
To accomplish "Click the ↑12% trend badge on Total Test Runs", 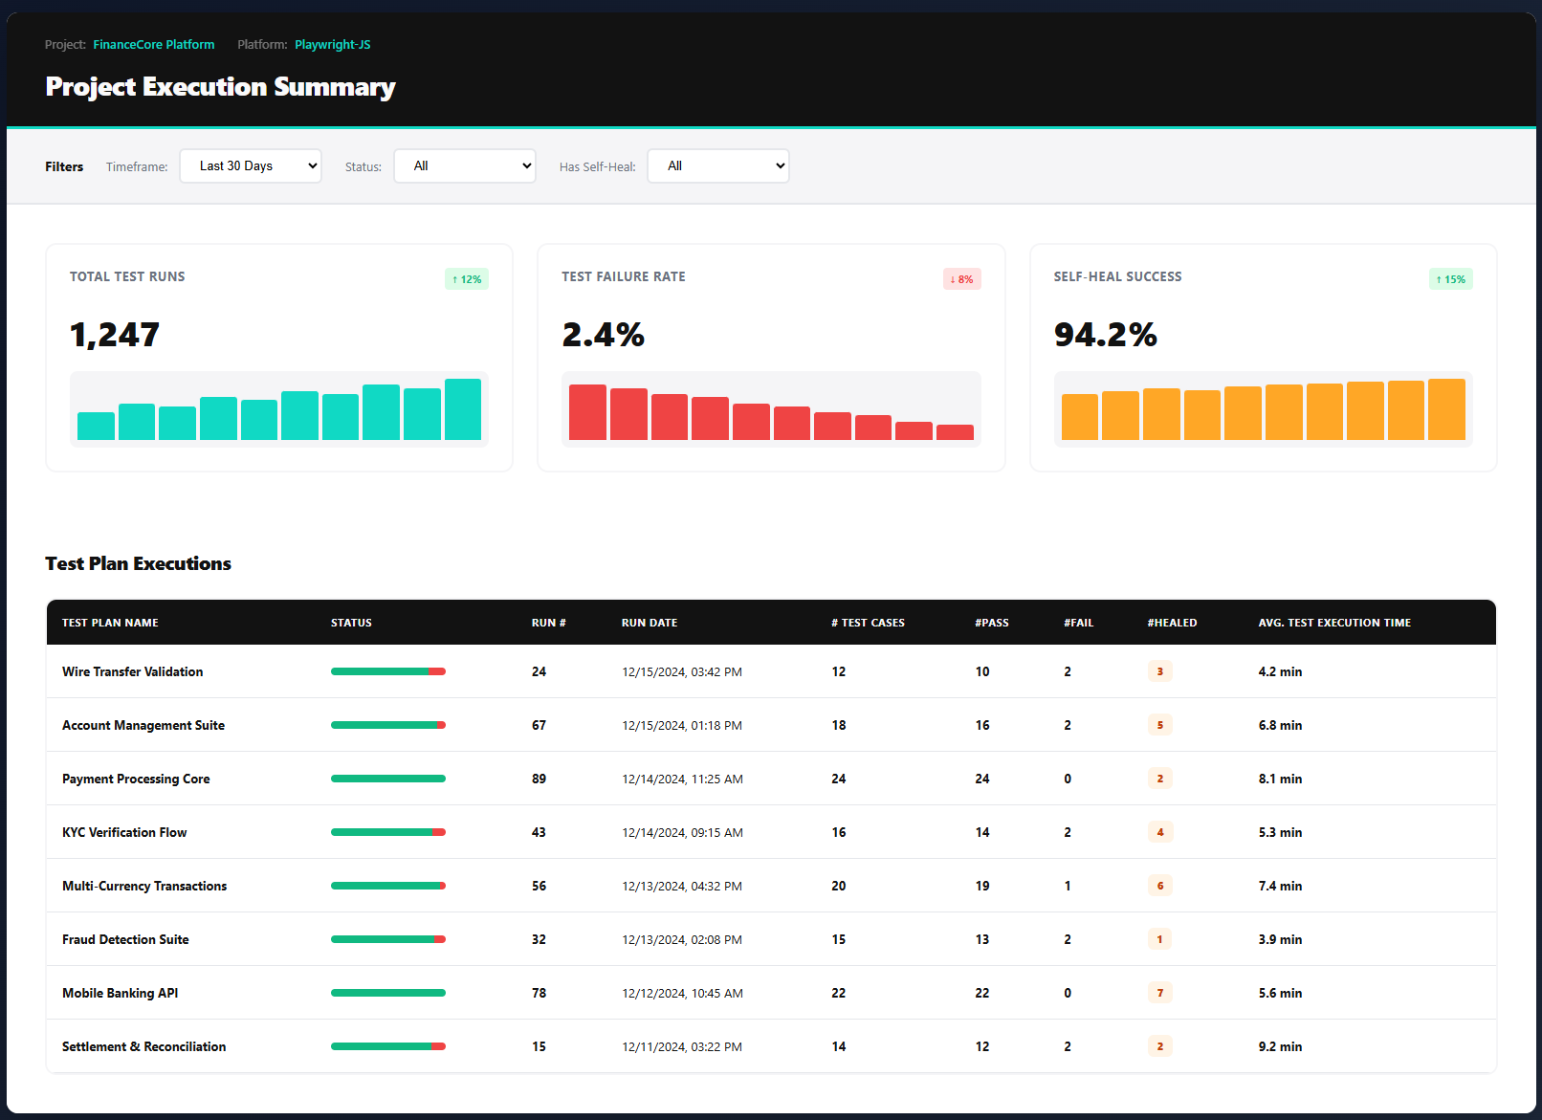I will pos(466,278).
